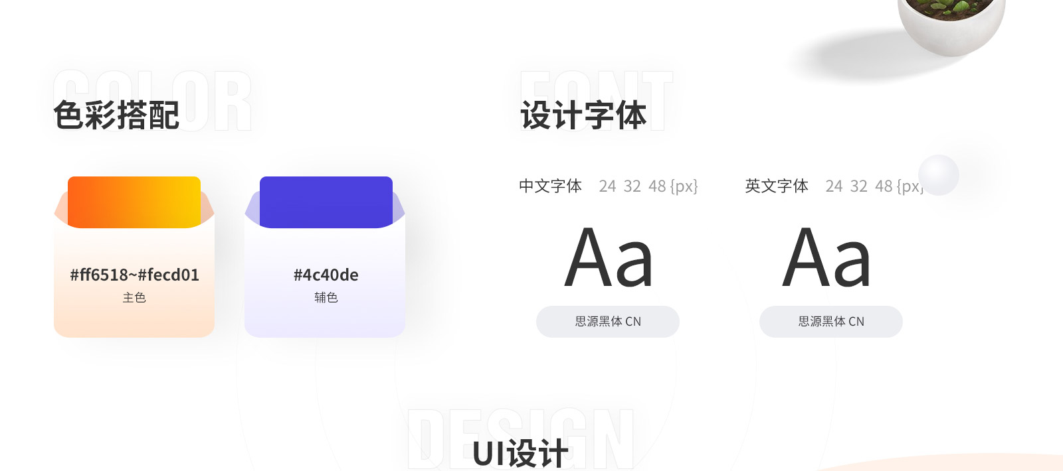Viewport: 1063px width, 471px height.
Task: Click the 英文字体 label
Action: pos(777,186)
